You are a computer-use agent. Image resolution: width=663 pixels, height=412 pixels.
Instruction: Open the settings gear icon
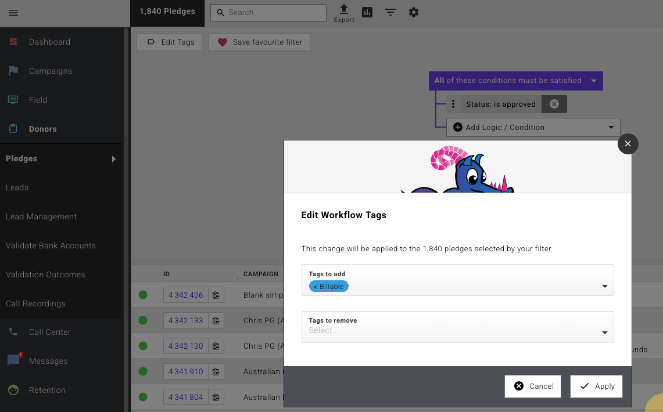[x=413, y=12]
